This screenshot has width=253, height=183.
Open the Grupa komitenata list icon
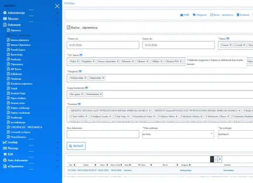(x=86, y=88)
